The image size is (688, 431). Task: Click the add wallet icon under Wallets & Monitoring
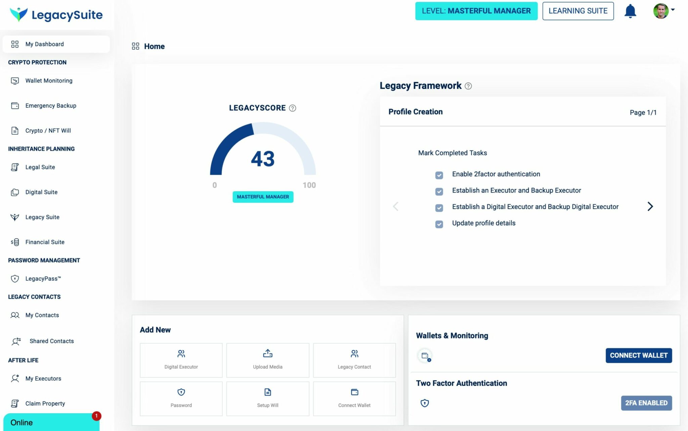tap(425, 356)
